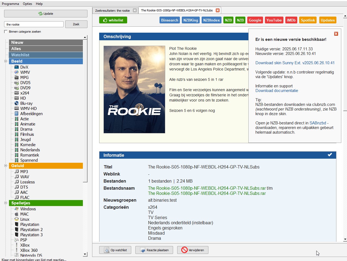Click the Zoek search button
Screen dimensions: 347x261
pos(76,24)
